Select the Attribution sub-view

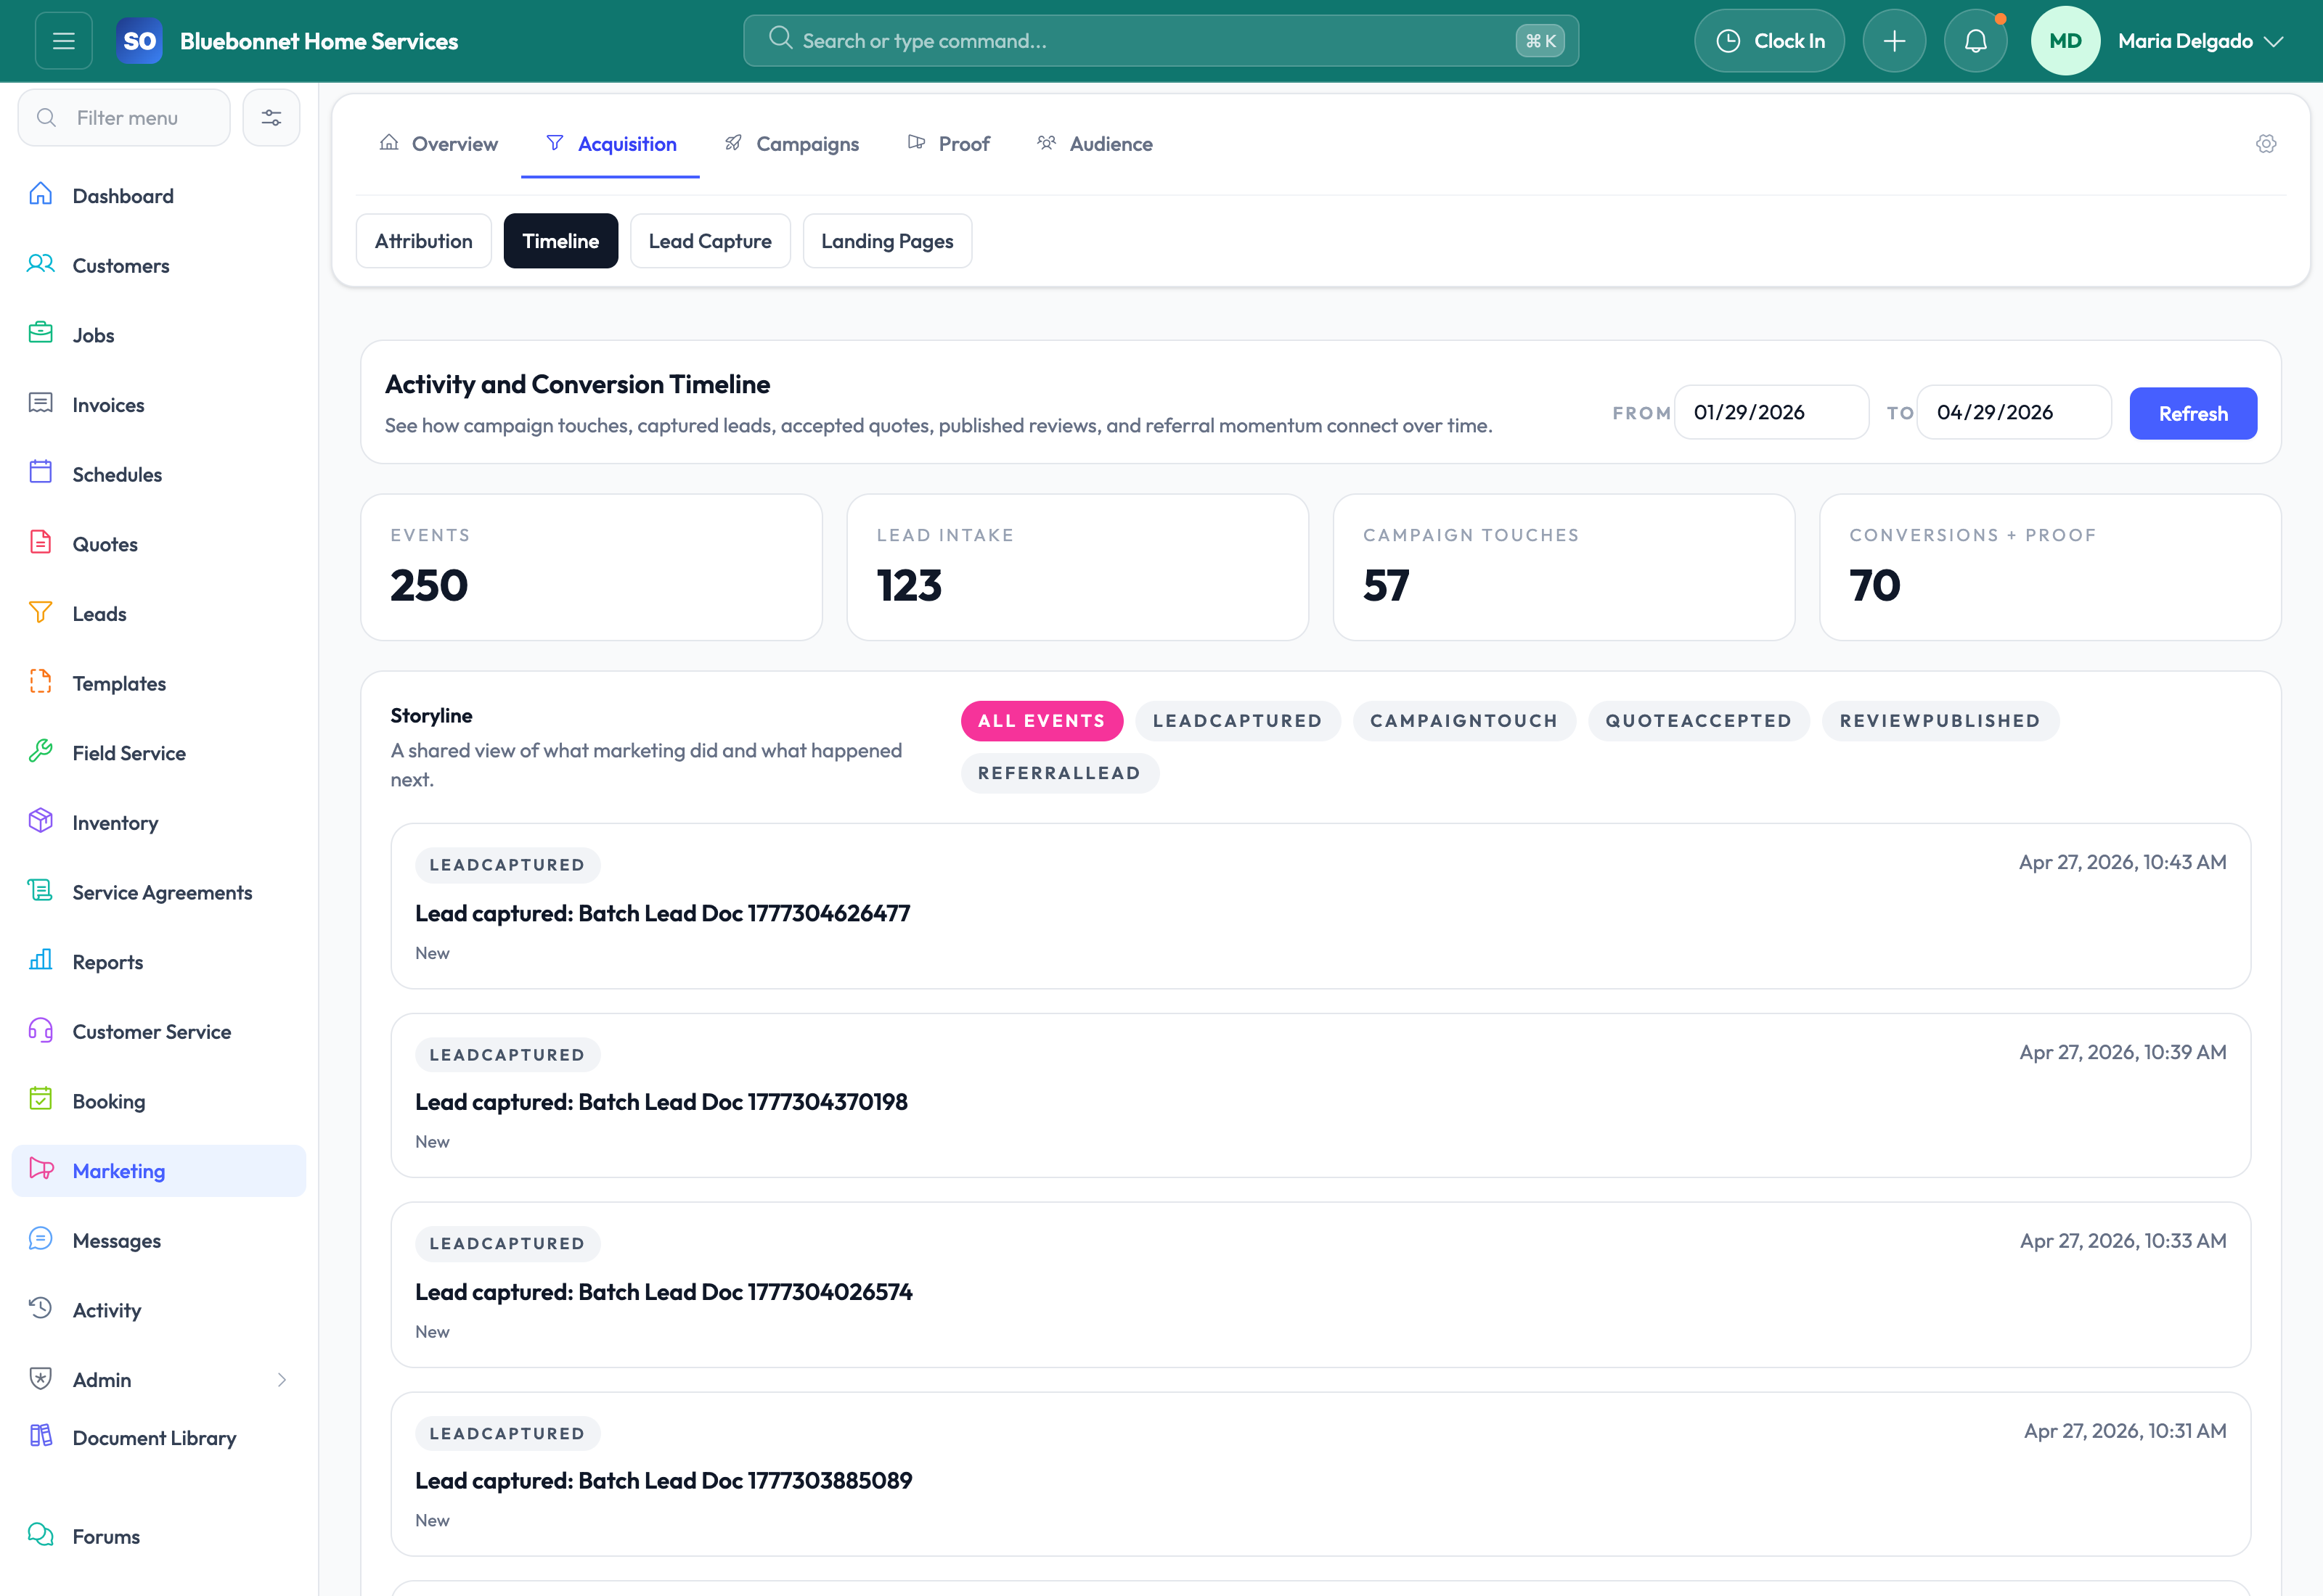(424, 241)
